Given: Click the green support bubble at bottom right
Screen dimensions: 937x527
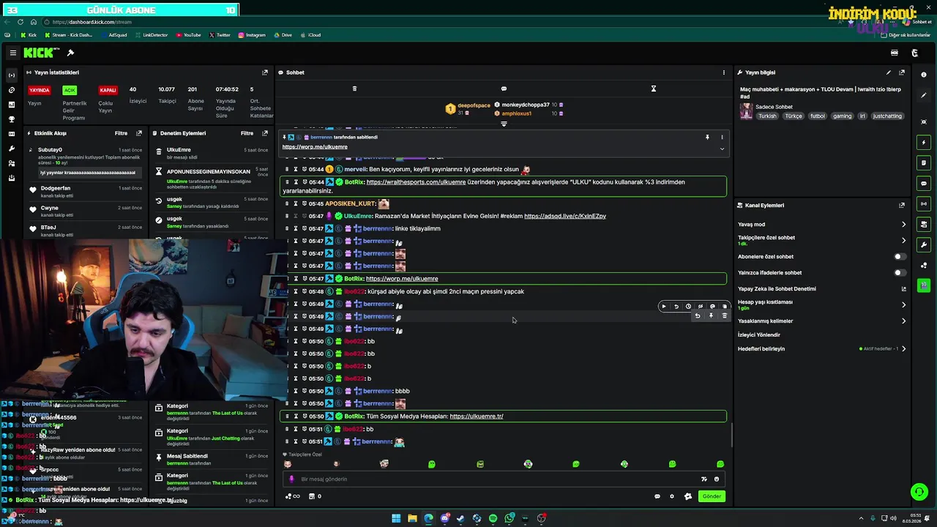Looking at the screenshot, I should point(919,492).
